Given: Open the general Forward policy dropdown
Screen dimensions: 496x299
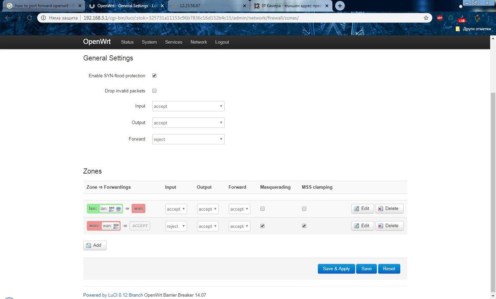Looking at the screenshot, I should [x=188, y=139].
